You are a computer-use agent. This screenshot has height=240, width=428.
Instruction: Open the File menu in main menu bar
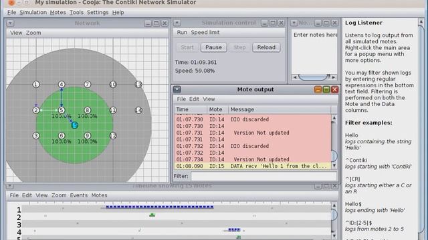11,12
